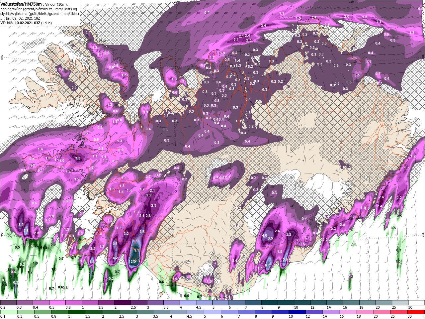Click the 5.8 snowfall value on the map

(x=26, y=231)
